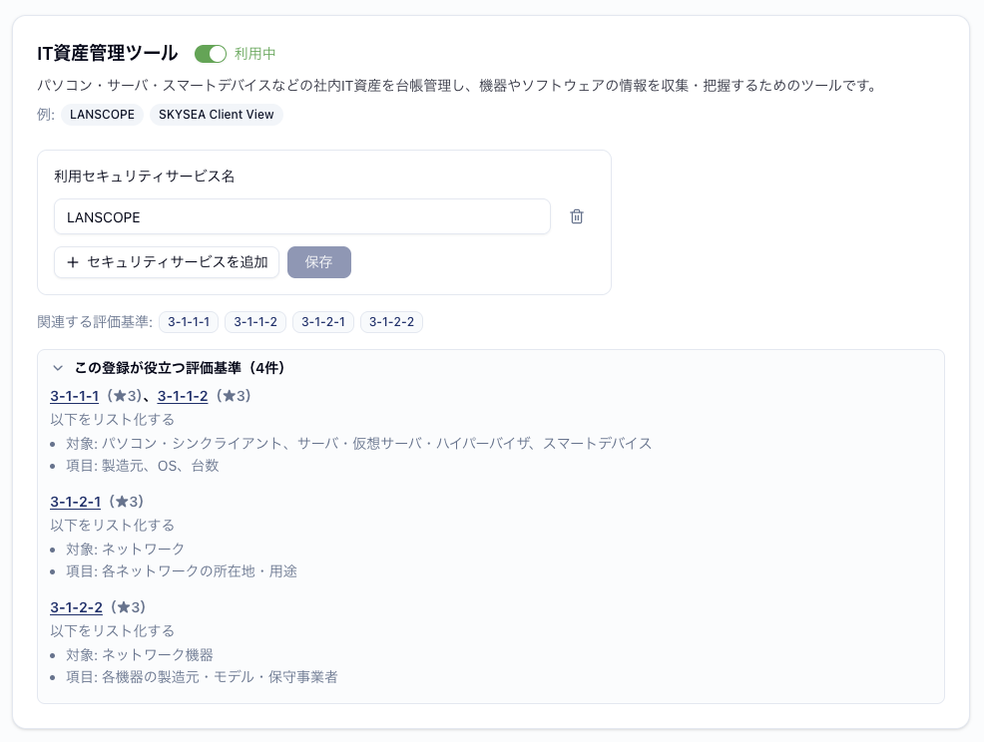
Task: Click text 対象: ネットワーク機器
Action: [140, 655]
